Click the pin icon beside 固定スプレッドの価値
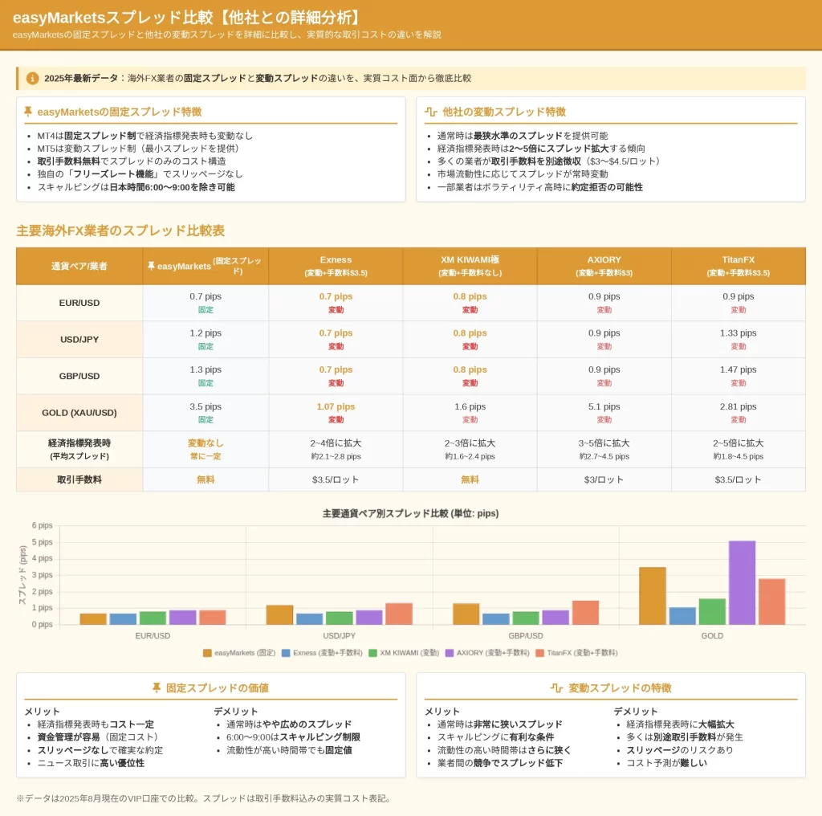Viewport: 822px width, 816px height. point(157,687)
